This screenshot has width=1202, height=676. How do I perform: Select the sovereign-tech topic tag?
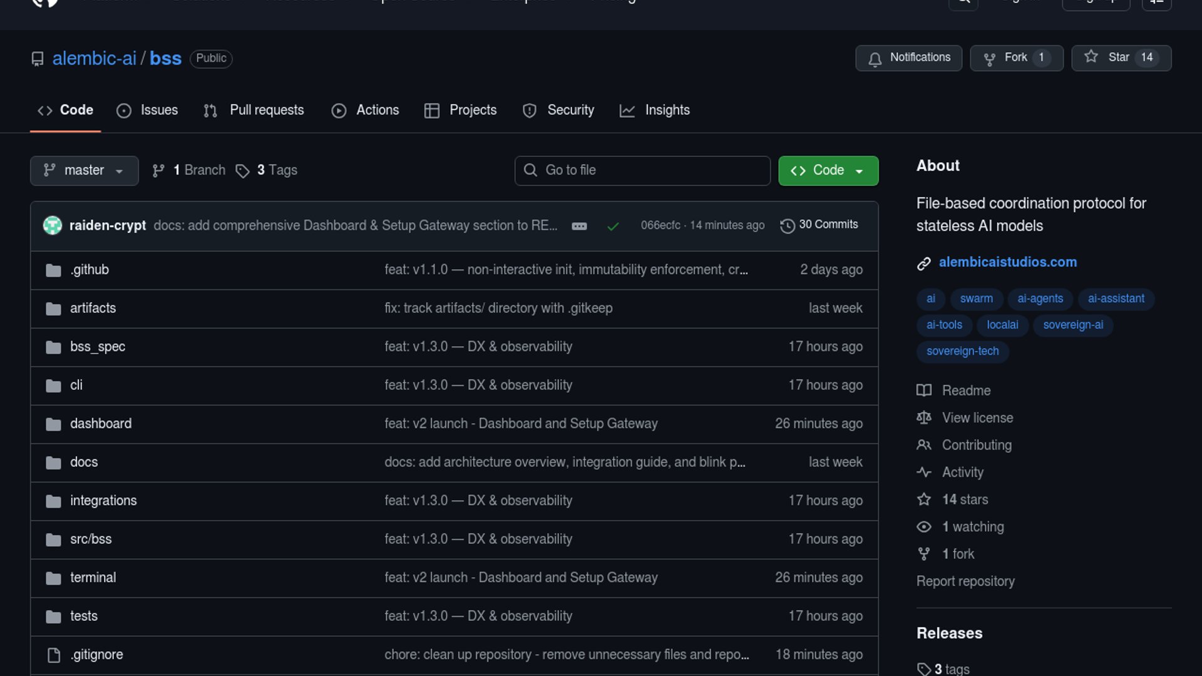[x=962, y=351]
